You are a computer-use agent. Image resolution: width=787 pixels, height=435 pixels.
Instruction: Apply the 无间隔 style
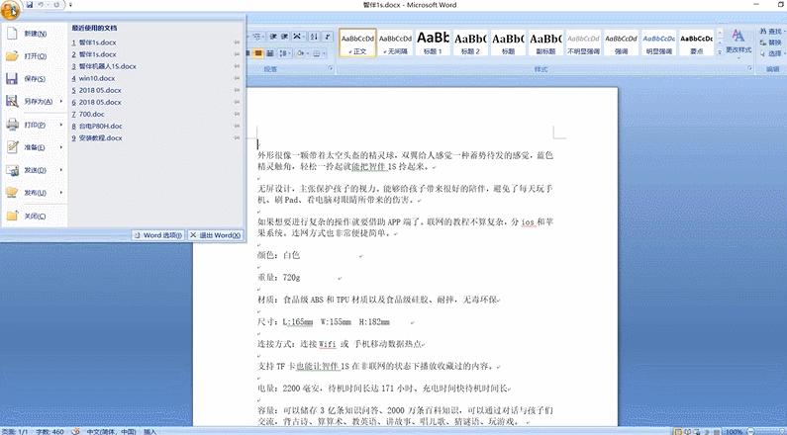[396, 43]
